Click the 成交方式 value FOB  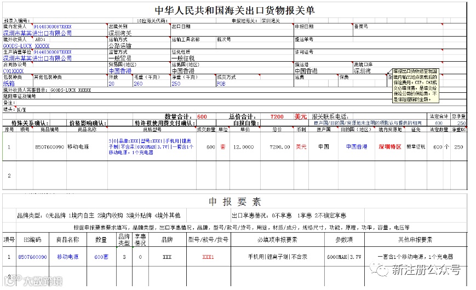tap(221, 84)
